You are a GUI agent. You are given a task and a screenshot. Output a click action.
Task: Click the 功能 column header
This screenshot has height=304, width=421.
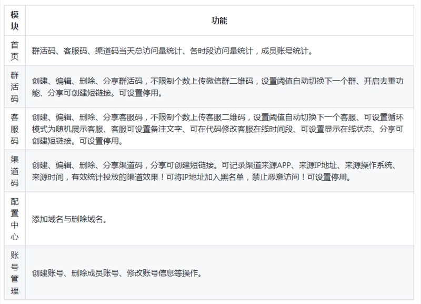[x=219, y=21]
